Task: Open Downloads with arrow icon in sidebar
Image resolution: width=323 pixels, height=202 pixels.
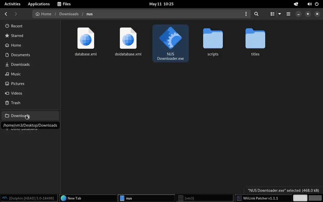Action: pyautogui.click(x=30, y=64)
